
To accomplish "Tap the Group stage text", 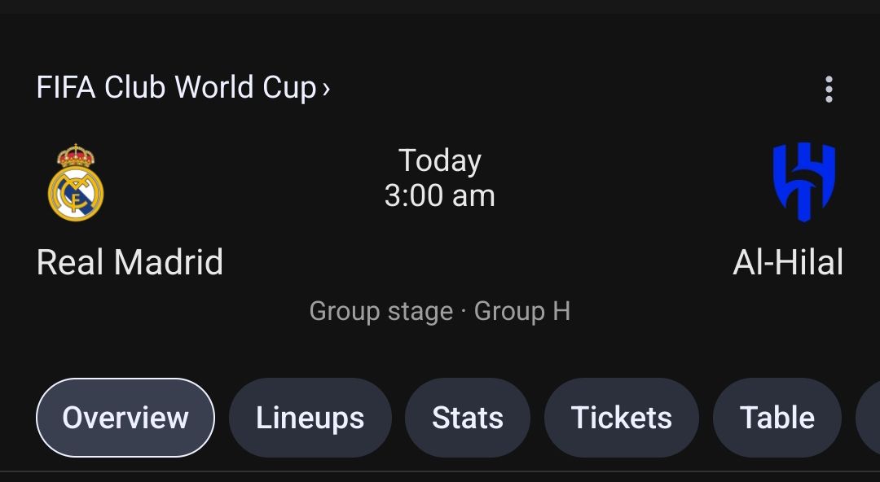I will coord(381,311).
